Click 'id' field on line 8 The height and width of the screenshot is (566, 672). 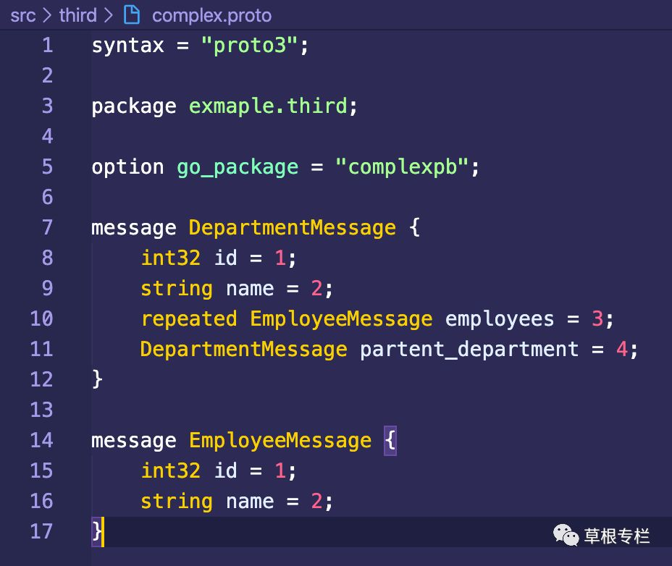(x=225, y=258)
